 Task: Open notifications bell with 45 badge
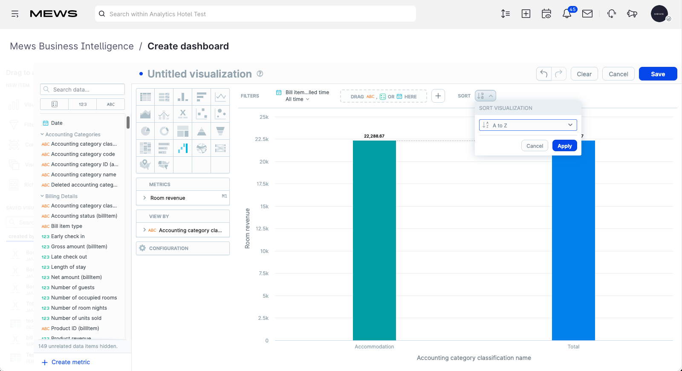click(x=567, y=13)
